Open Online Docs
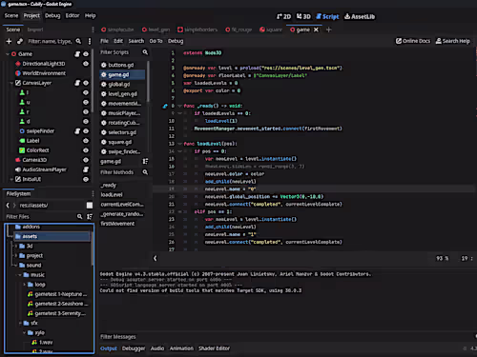This screenshot has width=477, height=357. (413, 41)
